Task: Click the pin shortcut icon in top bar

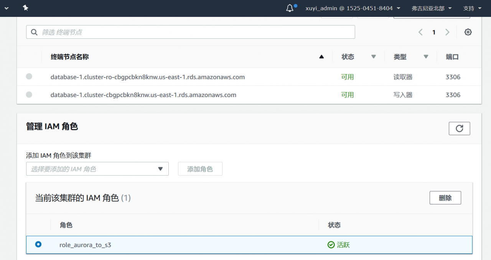Action: point(25,8)
